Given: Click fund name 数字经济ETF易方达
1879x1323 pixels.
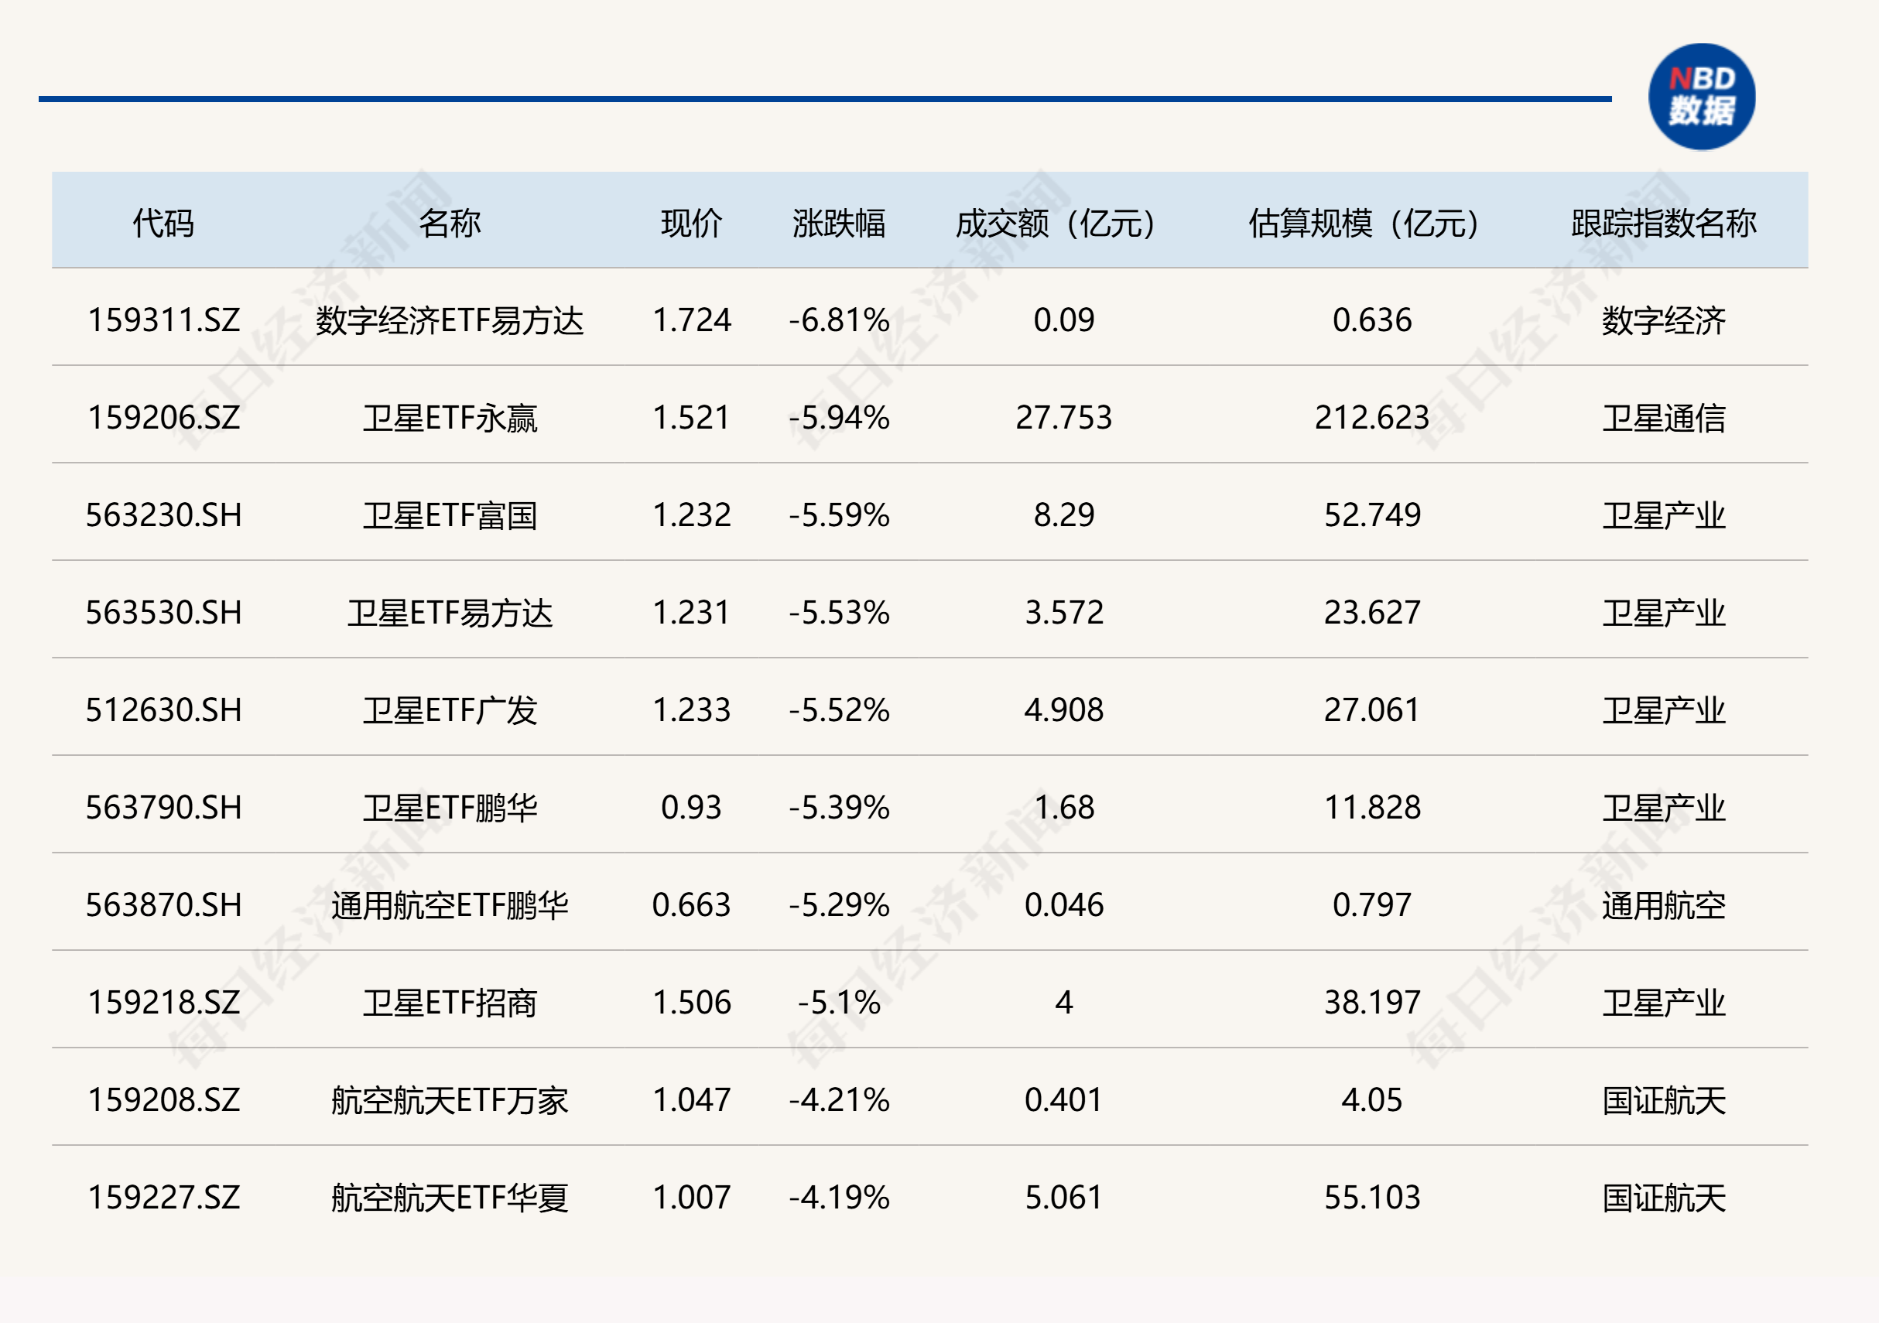Looking at the screenshot, I should [x=450, y=320].
